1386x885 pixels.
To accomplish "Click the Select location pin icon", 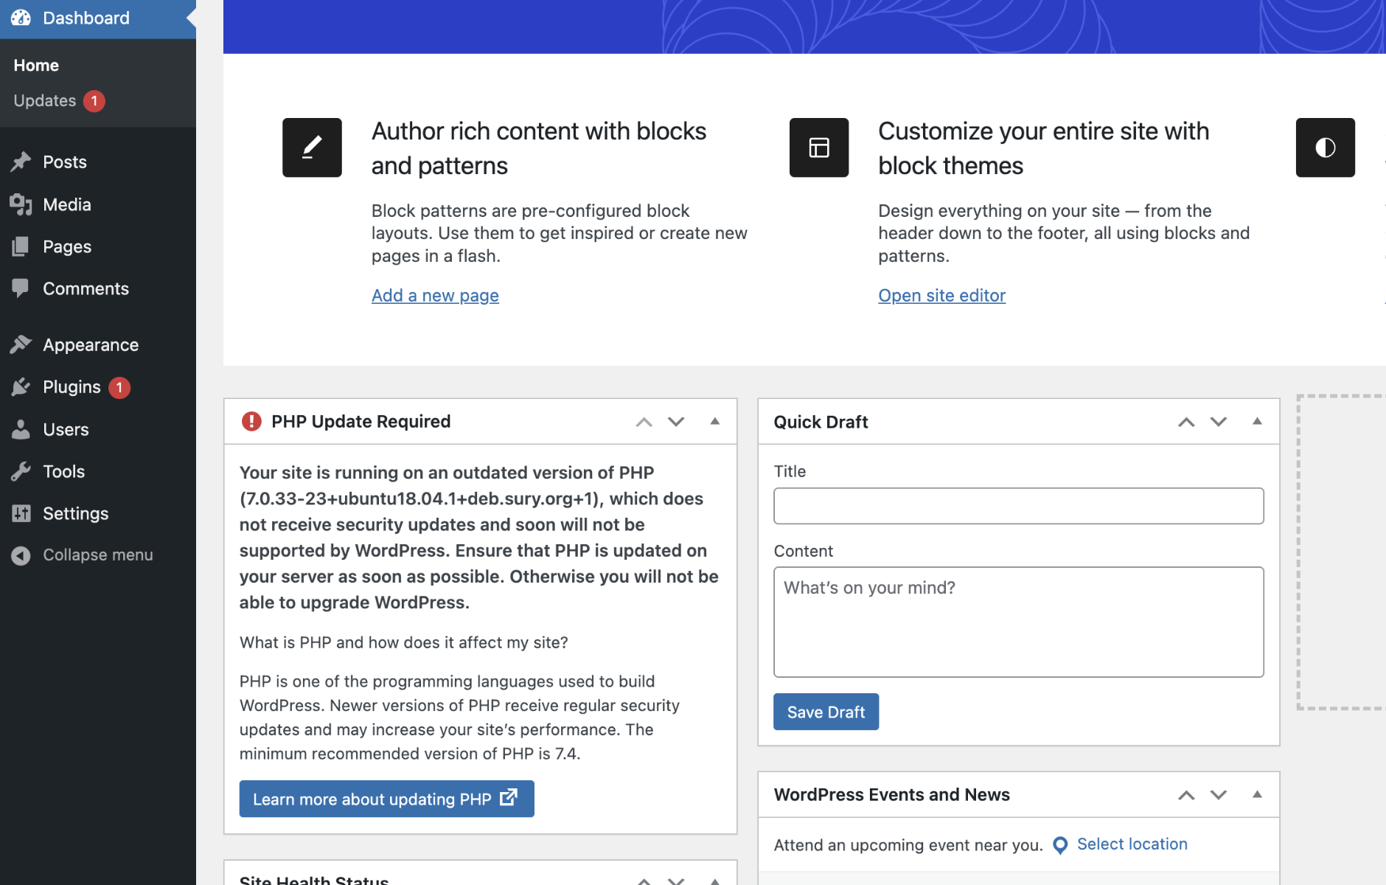I will (1060, 845).
